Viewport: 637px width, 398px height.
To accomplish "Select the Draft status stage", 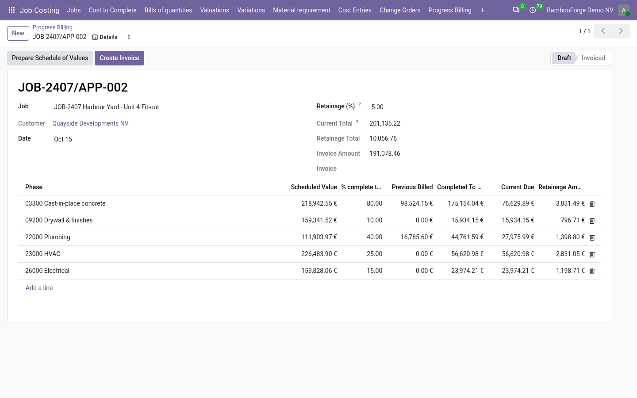I will pos(564,58).
